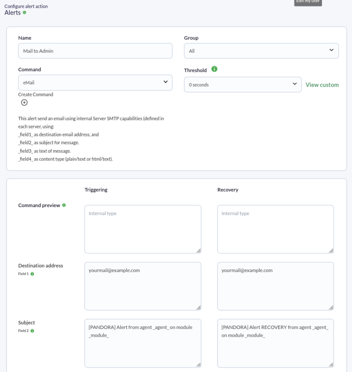Click the Subject label

coord(26,323)
